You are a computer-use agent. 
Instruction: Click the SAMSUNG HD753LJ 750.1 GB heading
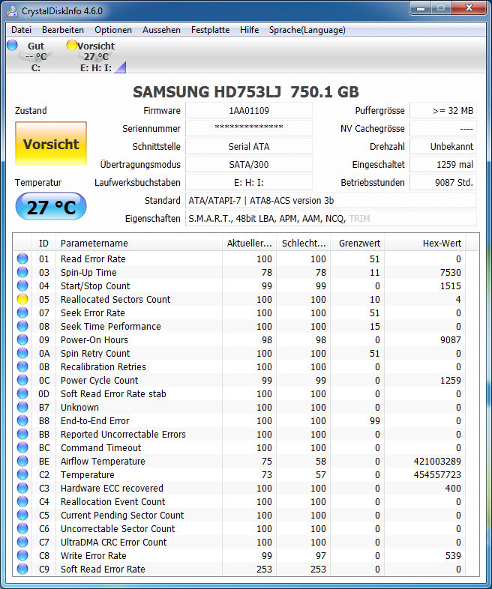click(x=246, y=91)
